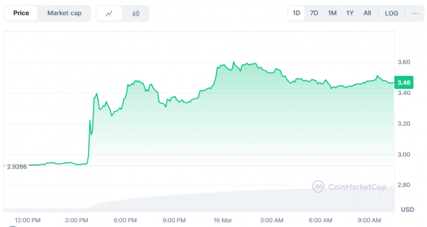Toggle the LOG scale
This screenshot has height=227, width=427.
(391, 13)
